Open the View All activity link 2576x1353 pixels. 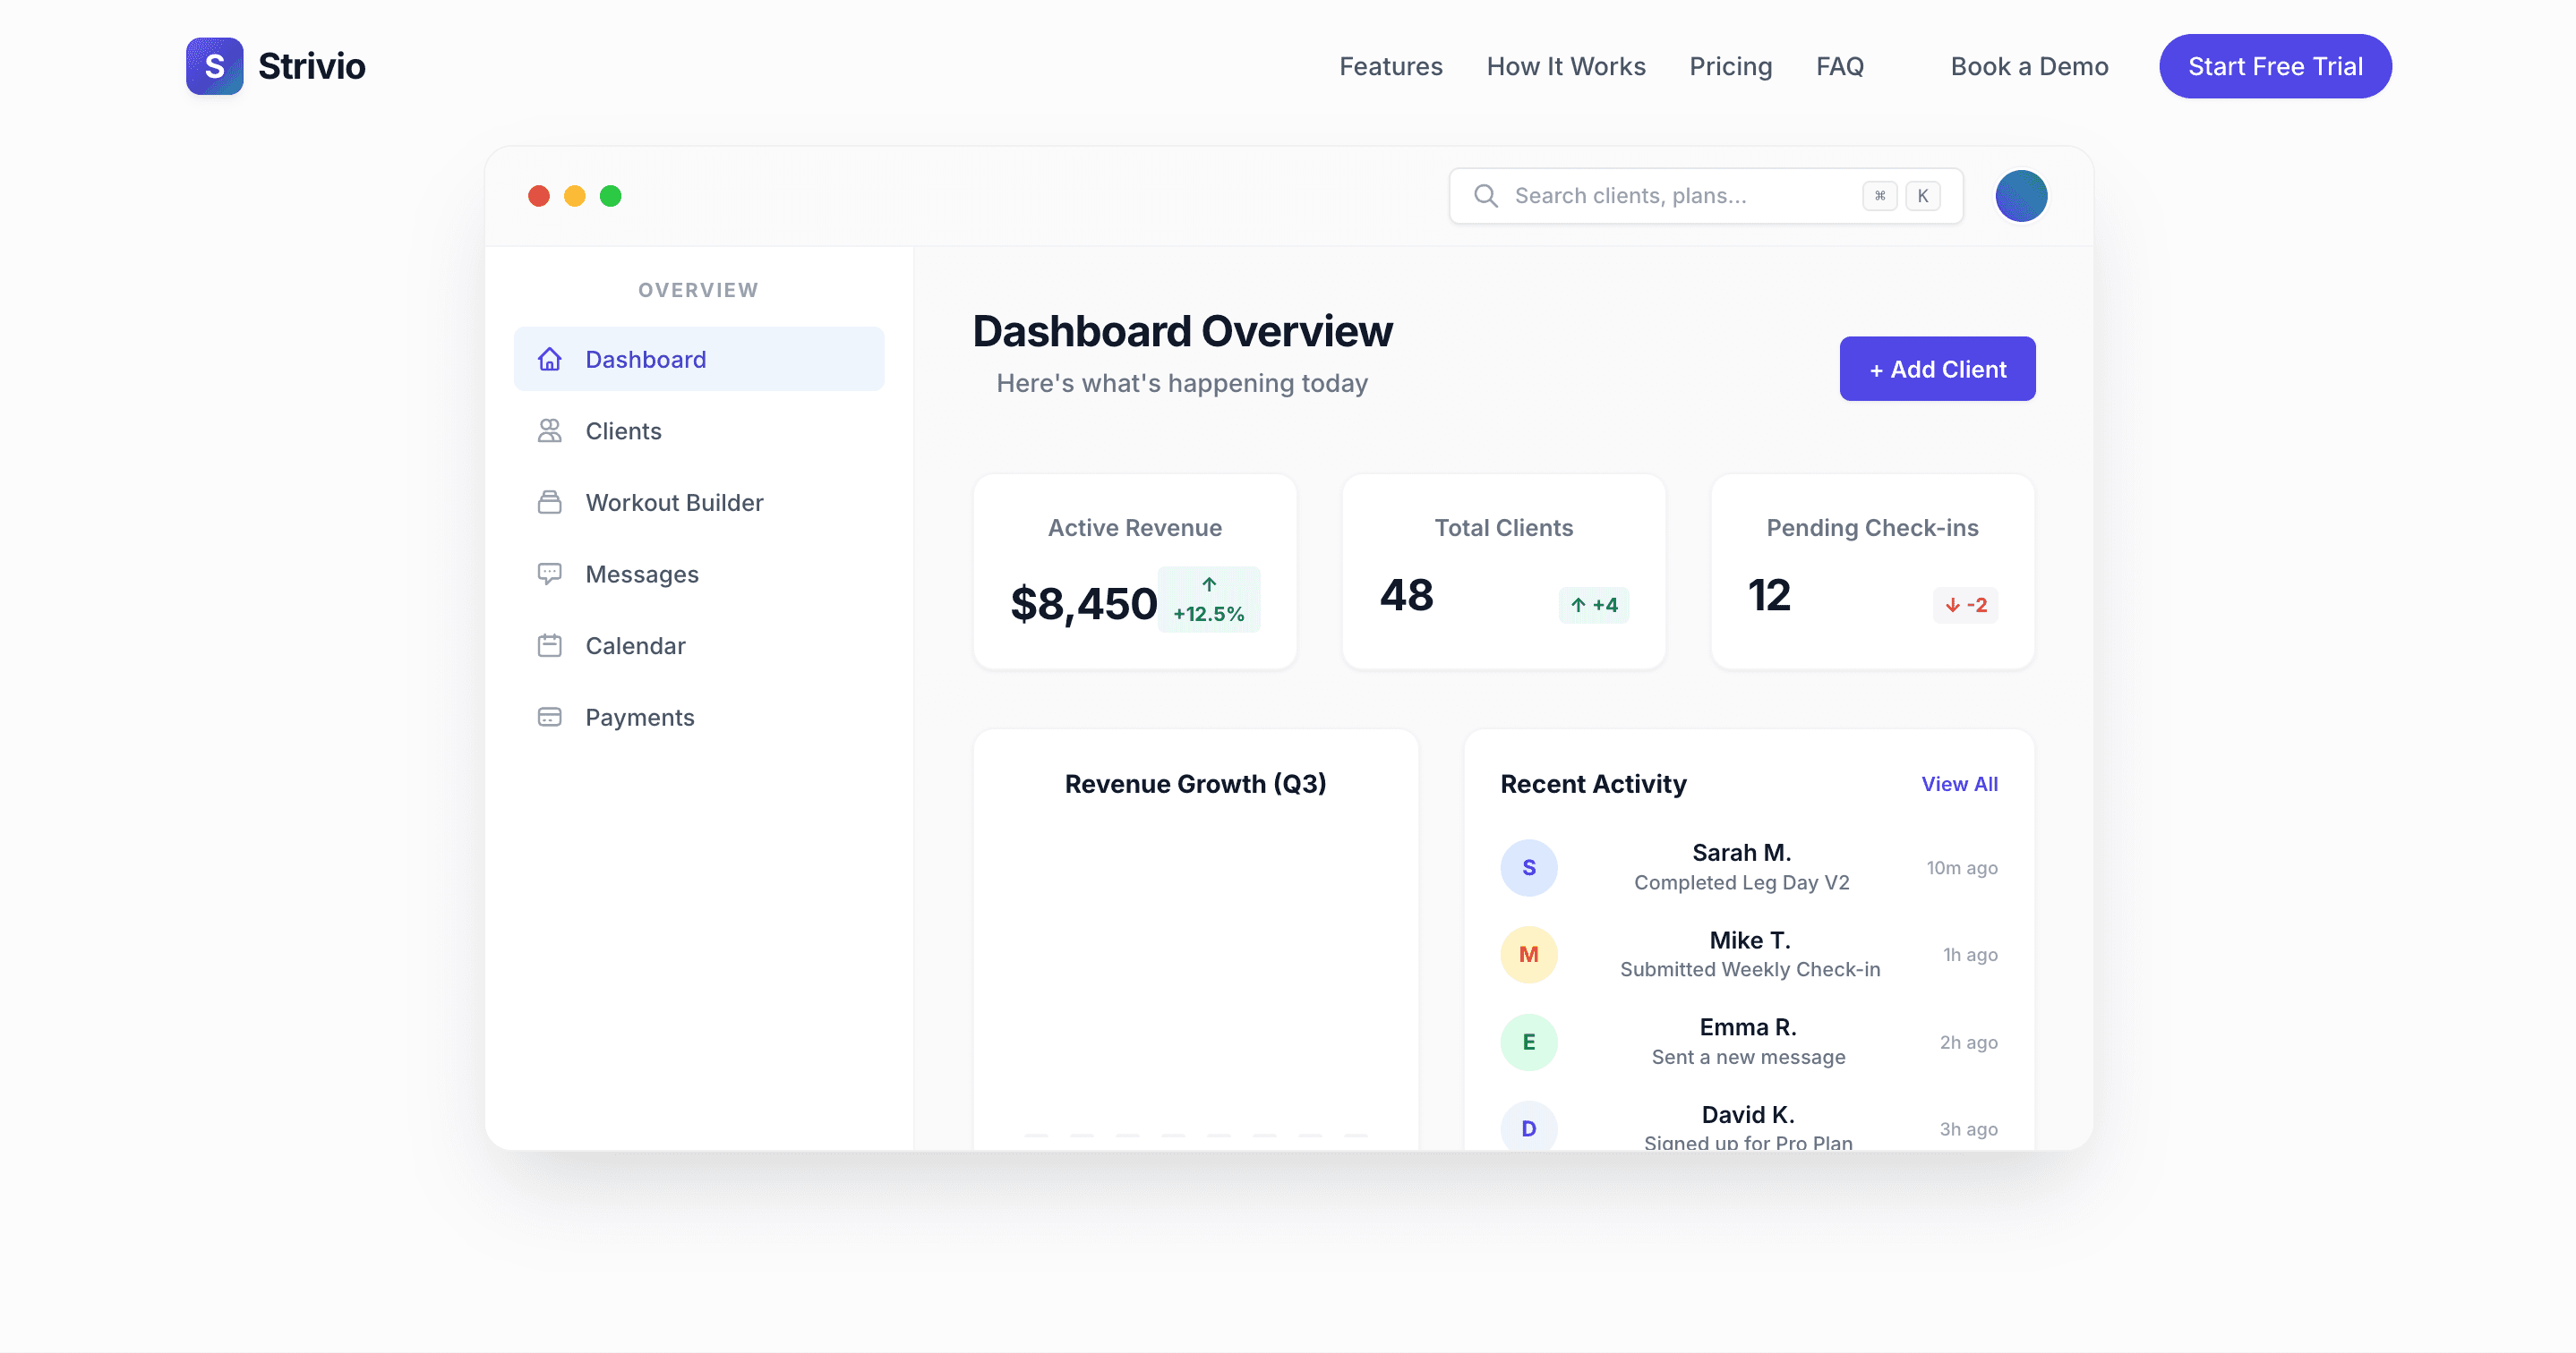tap(1958, 785)
